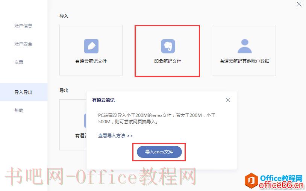
Task: Close the 有道云笔记 popup dialog
Action: (228, 100)
